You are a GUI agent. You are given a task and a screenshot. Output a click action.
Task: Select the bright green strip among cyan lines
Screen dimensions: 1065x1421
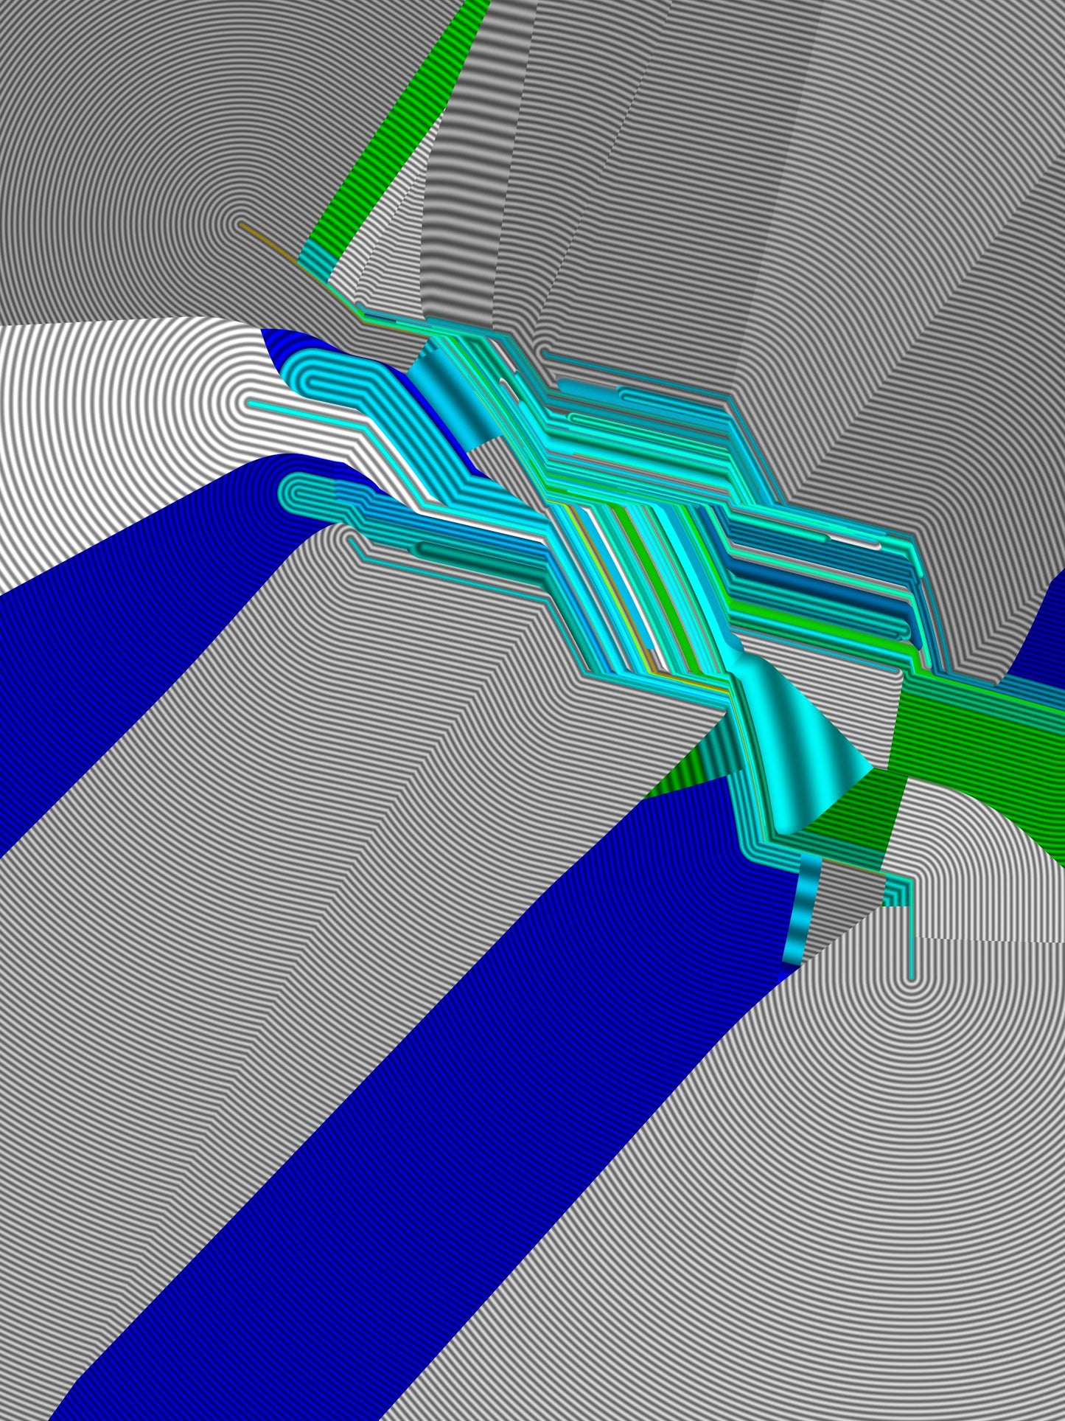649,583
